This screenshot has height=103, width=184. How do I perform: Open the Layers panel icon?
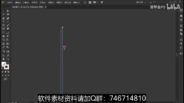click(181, 16)
